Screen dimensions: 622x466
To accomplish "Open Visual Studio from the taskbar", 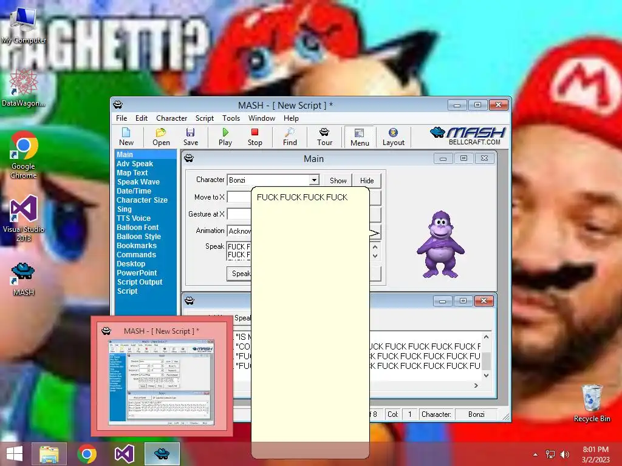I will pos(124,454).
